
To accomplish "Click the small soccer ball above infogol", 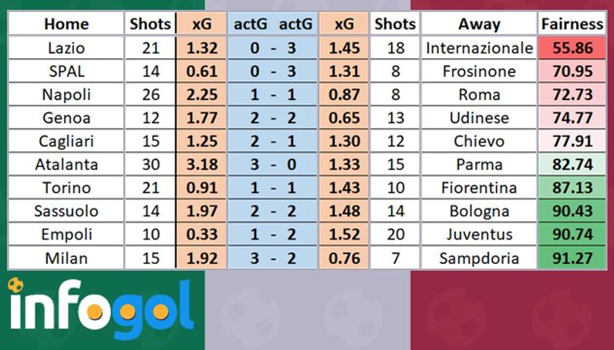I will 16,285.
